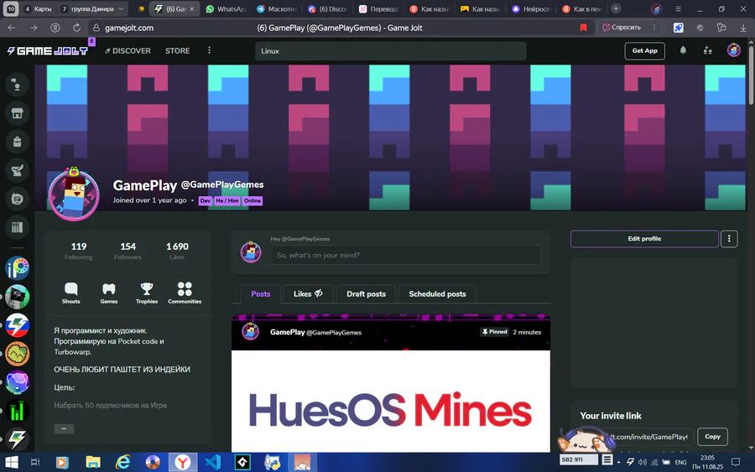The height and width of the screenshot is (472, 755).
Task: Open account avatar menu in Game Jolt header
Action: pos(733,50)
